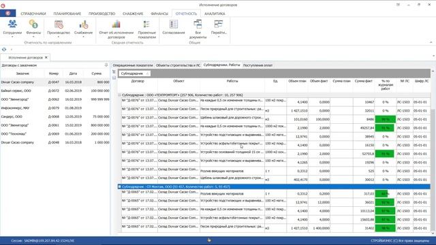The image size is (436, 245).
Task: Select Инфоконнекс, МКУ contract row
Action: 55,108
